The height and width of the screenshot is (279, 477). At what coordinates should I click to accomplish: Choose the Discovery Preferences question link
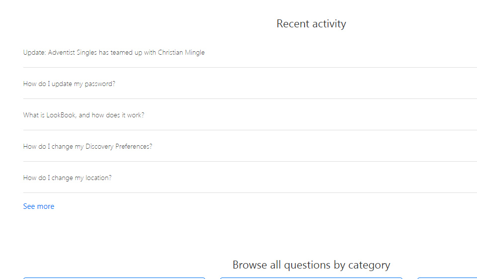(87, 146)
